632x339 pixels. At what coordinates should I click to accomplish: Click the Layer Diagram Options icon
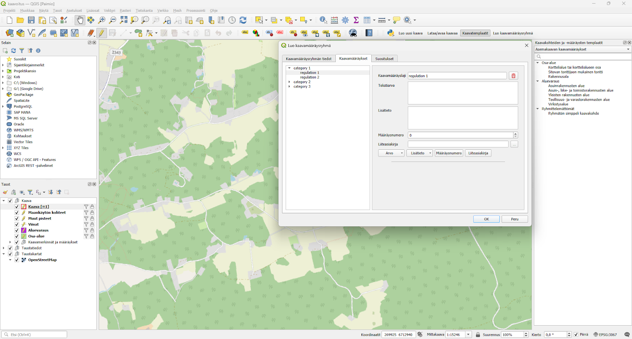[256, 33]
